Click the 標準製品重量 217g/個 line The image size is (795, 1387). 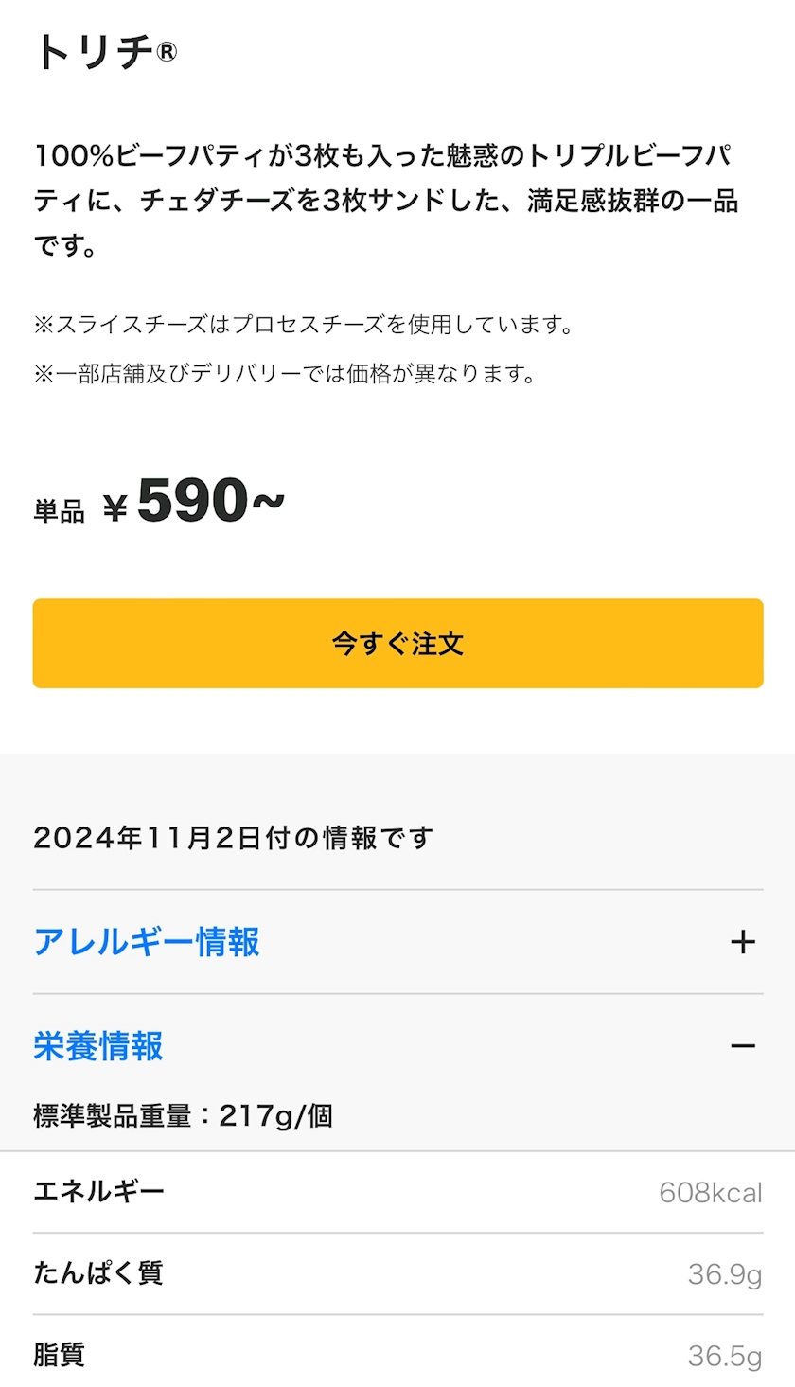point(183,1116)
